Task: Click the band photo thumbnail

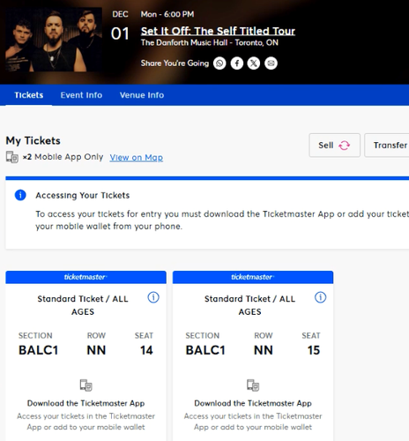Action: point(54,40)
